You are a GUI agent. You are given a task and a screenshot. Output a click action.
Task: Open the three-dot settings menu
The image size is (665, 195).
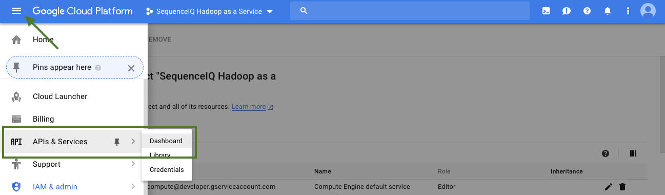coord(628,11)
